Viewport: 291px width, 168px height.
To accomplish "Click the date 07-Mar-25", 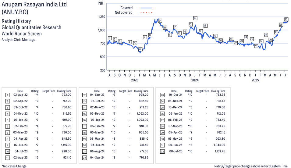I will (x=176, y=126).
